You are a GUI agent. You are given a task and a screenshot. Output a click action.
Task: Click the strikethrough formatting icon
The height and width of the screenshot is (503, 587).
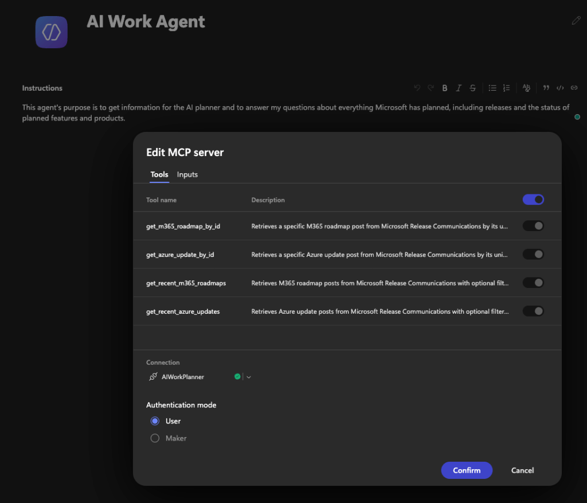coord(473,88)
